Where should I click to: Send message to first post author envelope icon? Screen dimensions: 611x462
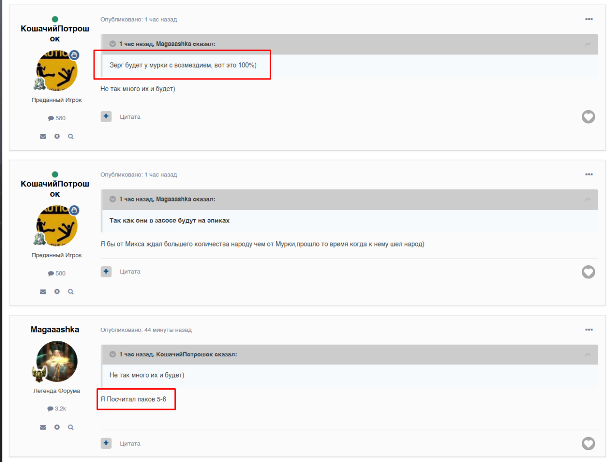[43, 137]
